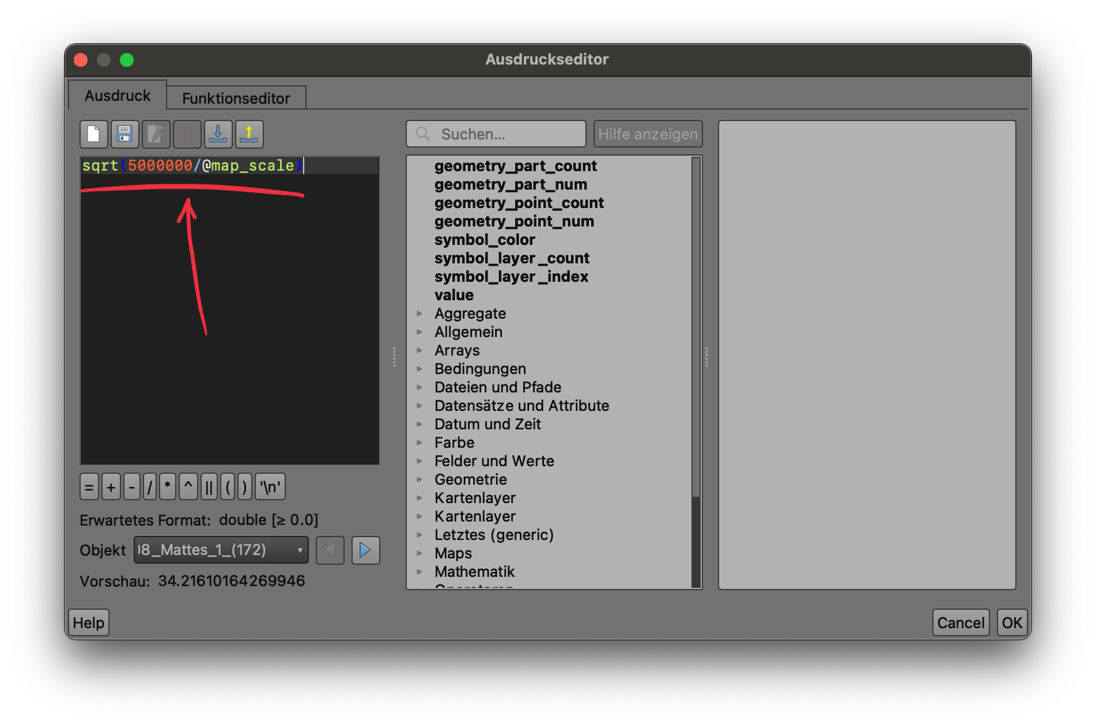The height and width of the screenshot is (725, 1096).
Task: Confirm the expression with OK
Action: (1011, 622)
